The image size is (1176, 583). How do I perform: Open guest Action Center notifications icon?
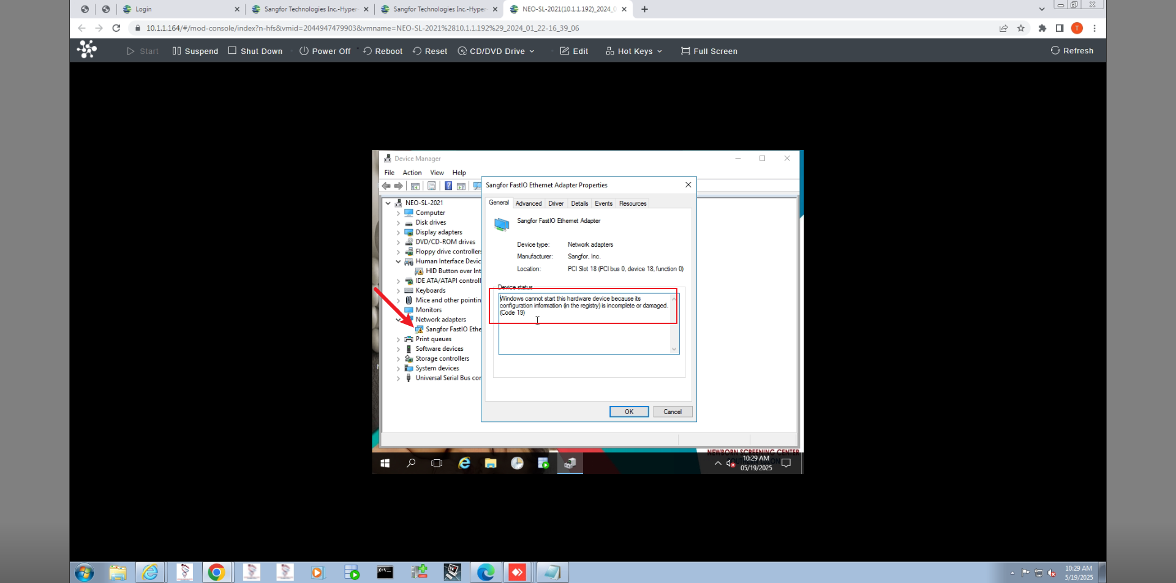pyautogui.click(x=786, y=463)
